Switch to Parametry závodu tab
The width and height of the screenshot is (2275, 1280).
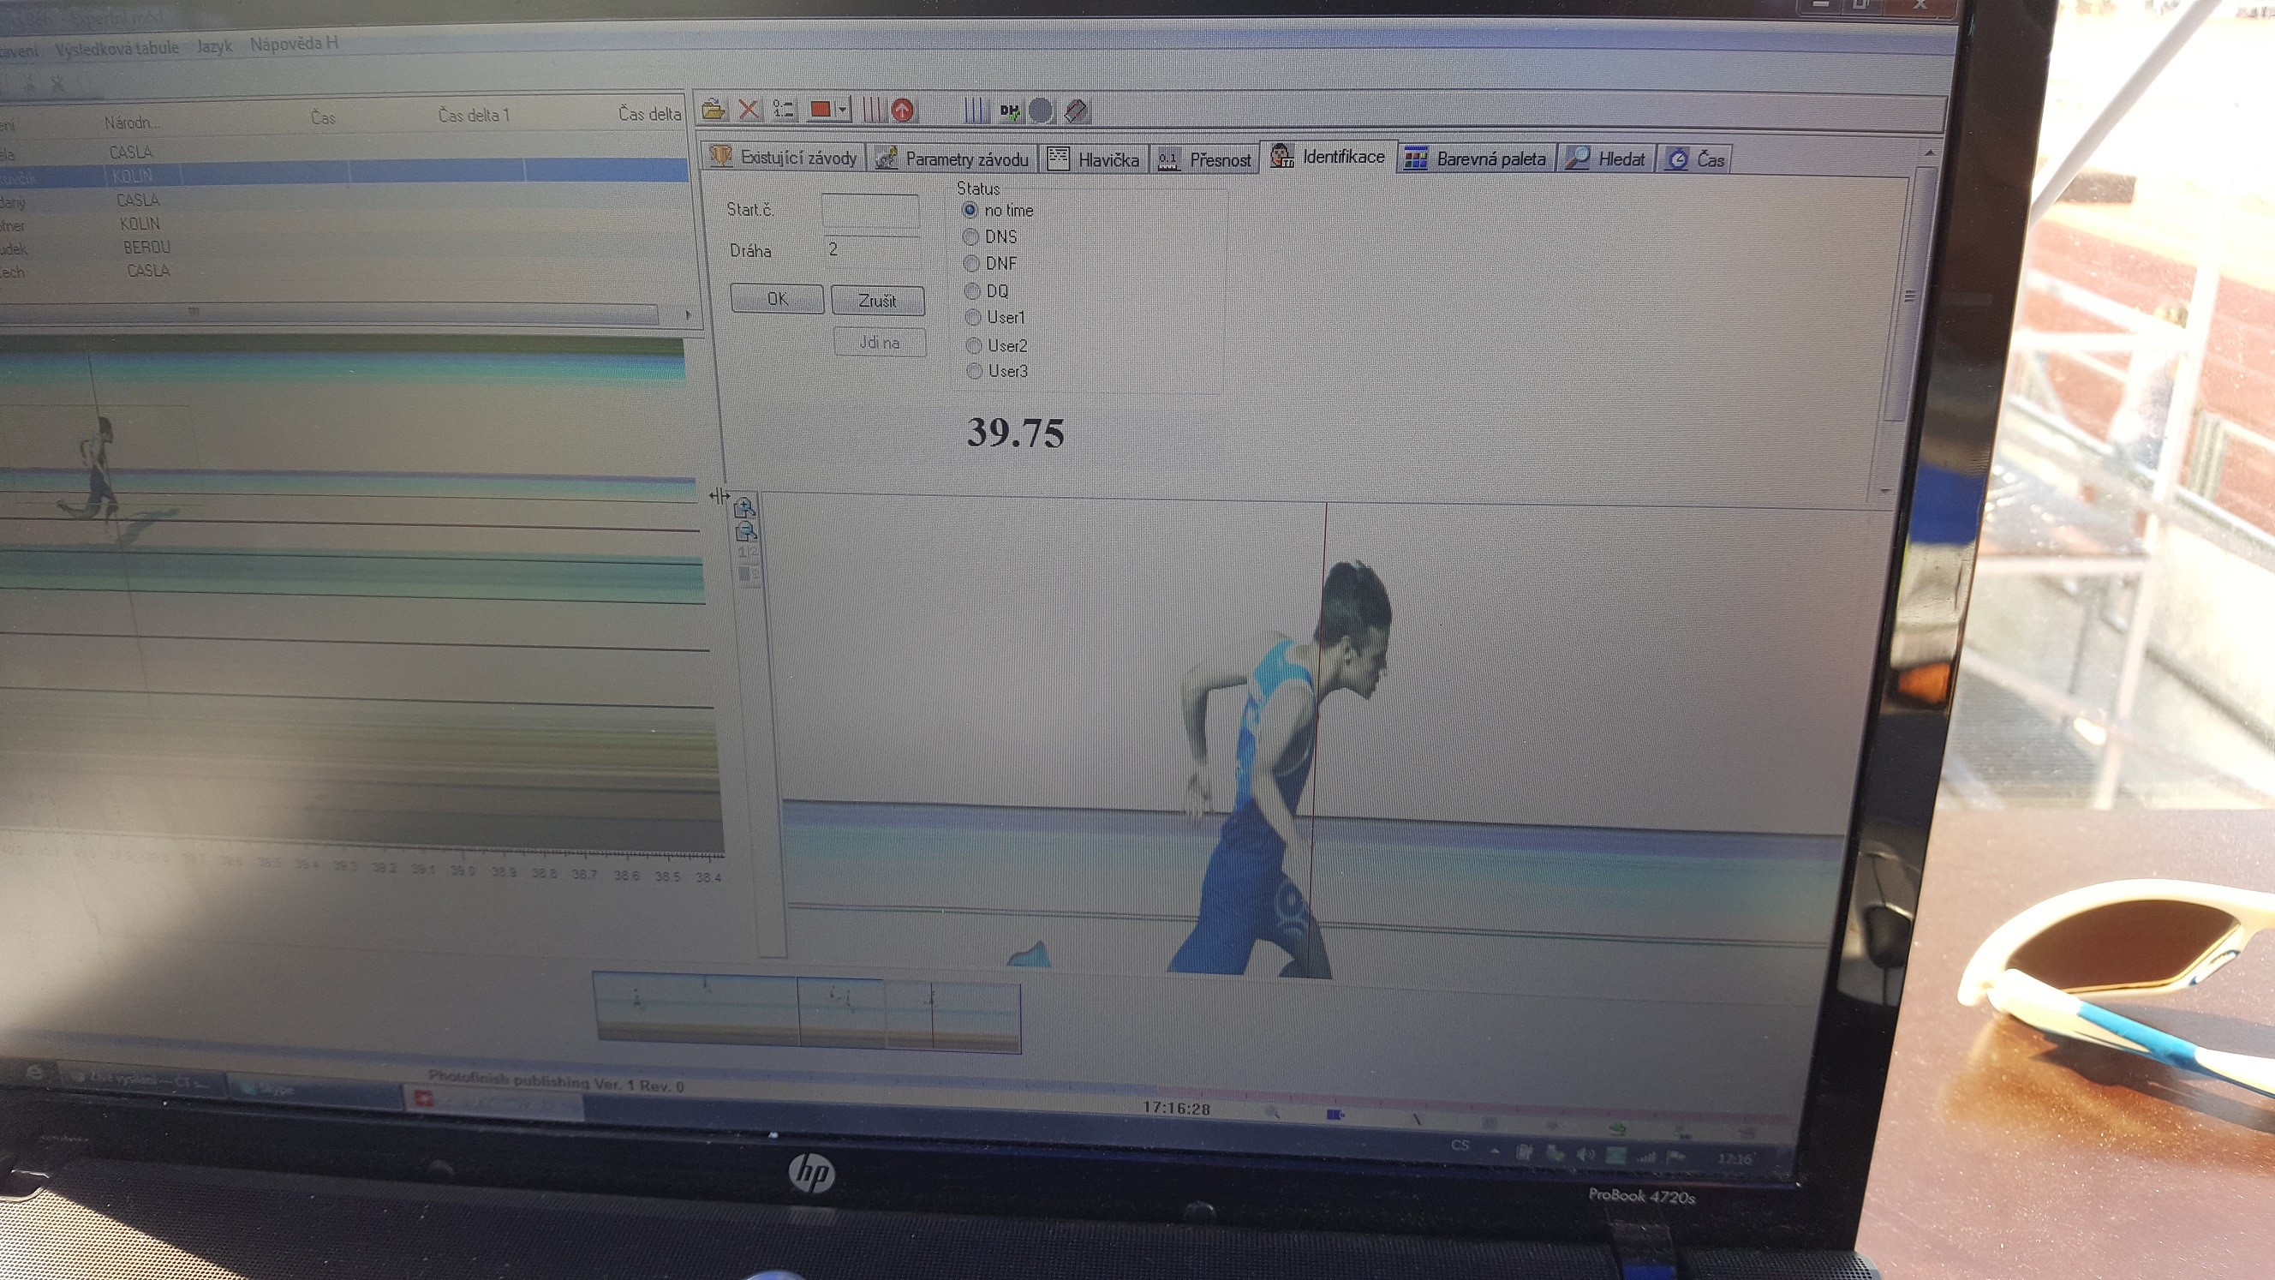[952, 159]
